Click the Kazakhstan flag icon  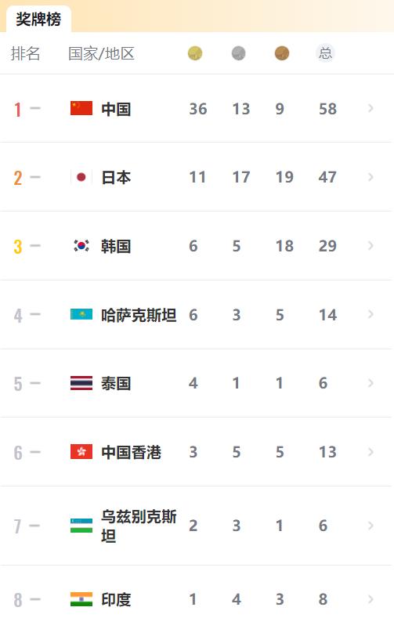81,315
